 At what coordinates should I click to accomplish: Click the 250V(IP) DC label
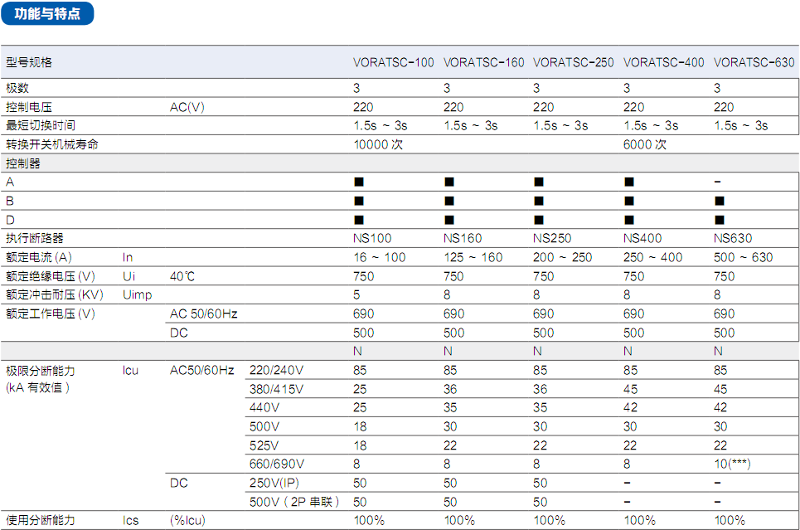(x=274, y=483)
